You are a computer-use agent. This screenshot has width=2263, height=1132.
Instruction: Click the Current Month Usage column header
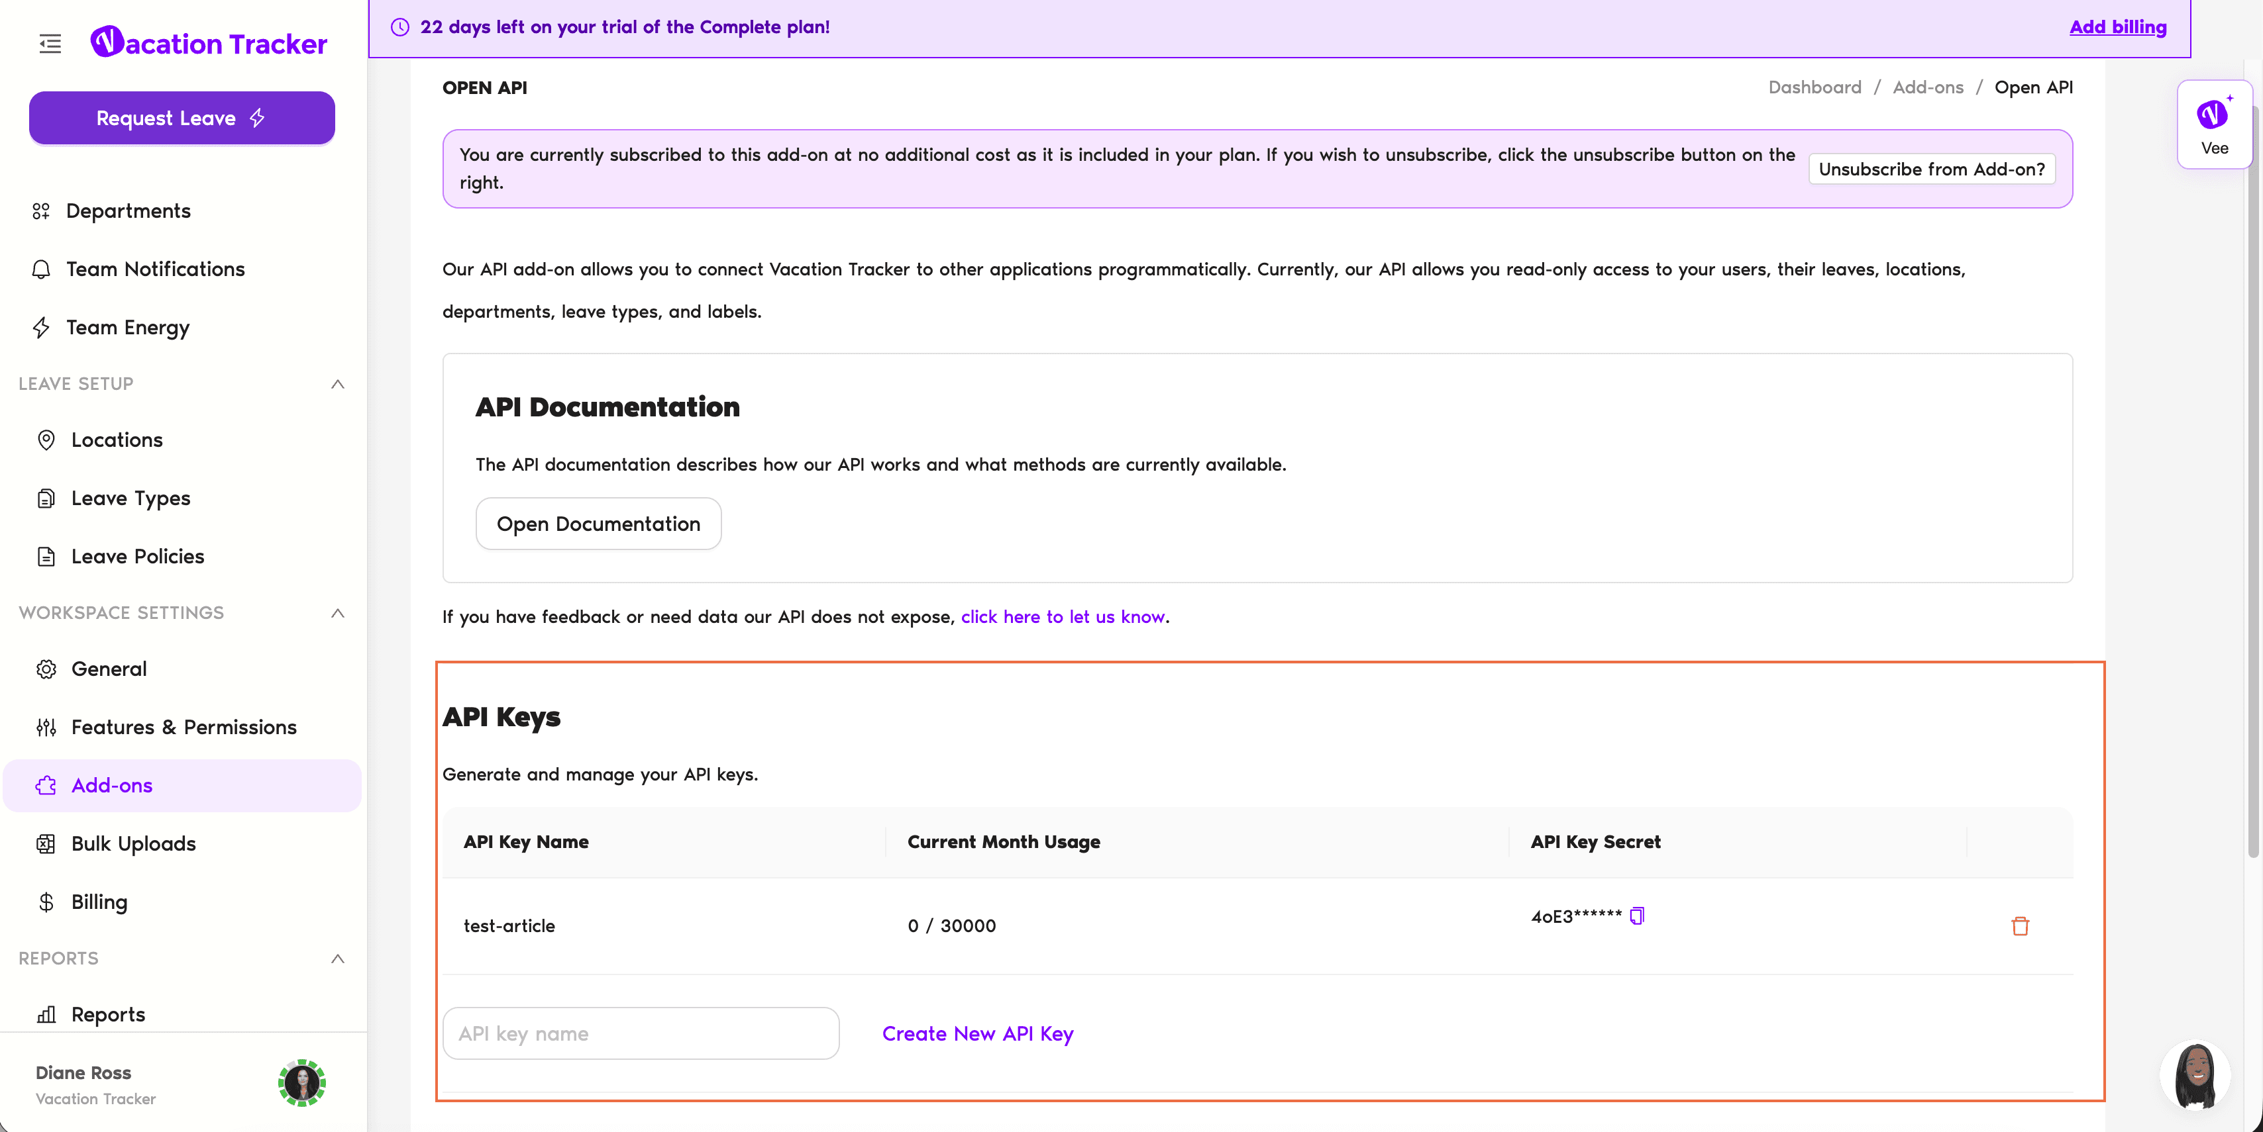pyautogui.click(x=1003, y=841)
